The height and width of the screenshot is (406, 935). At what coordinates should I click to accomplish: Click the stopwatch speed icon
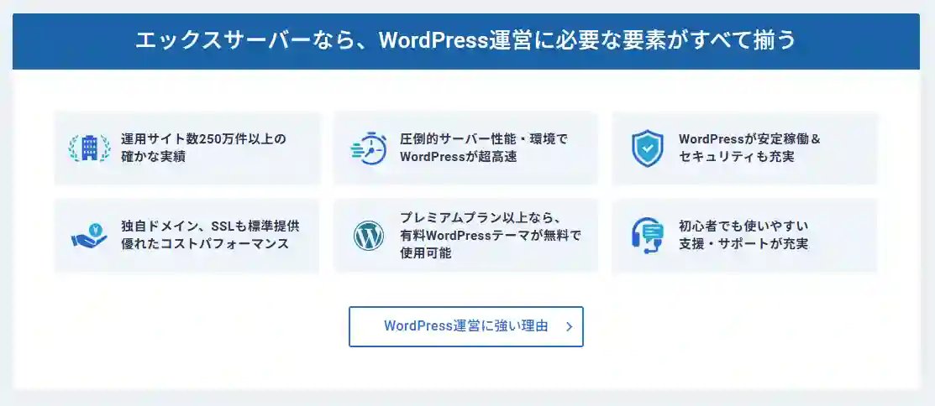click(x=369, y=148)
